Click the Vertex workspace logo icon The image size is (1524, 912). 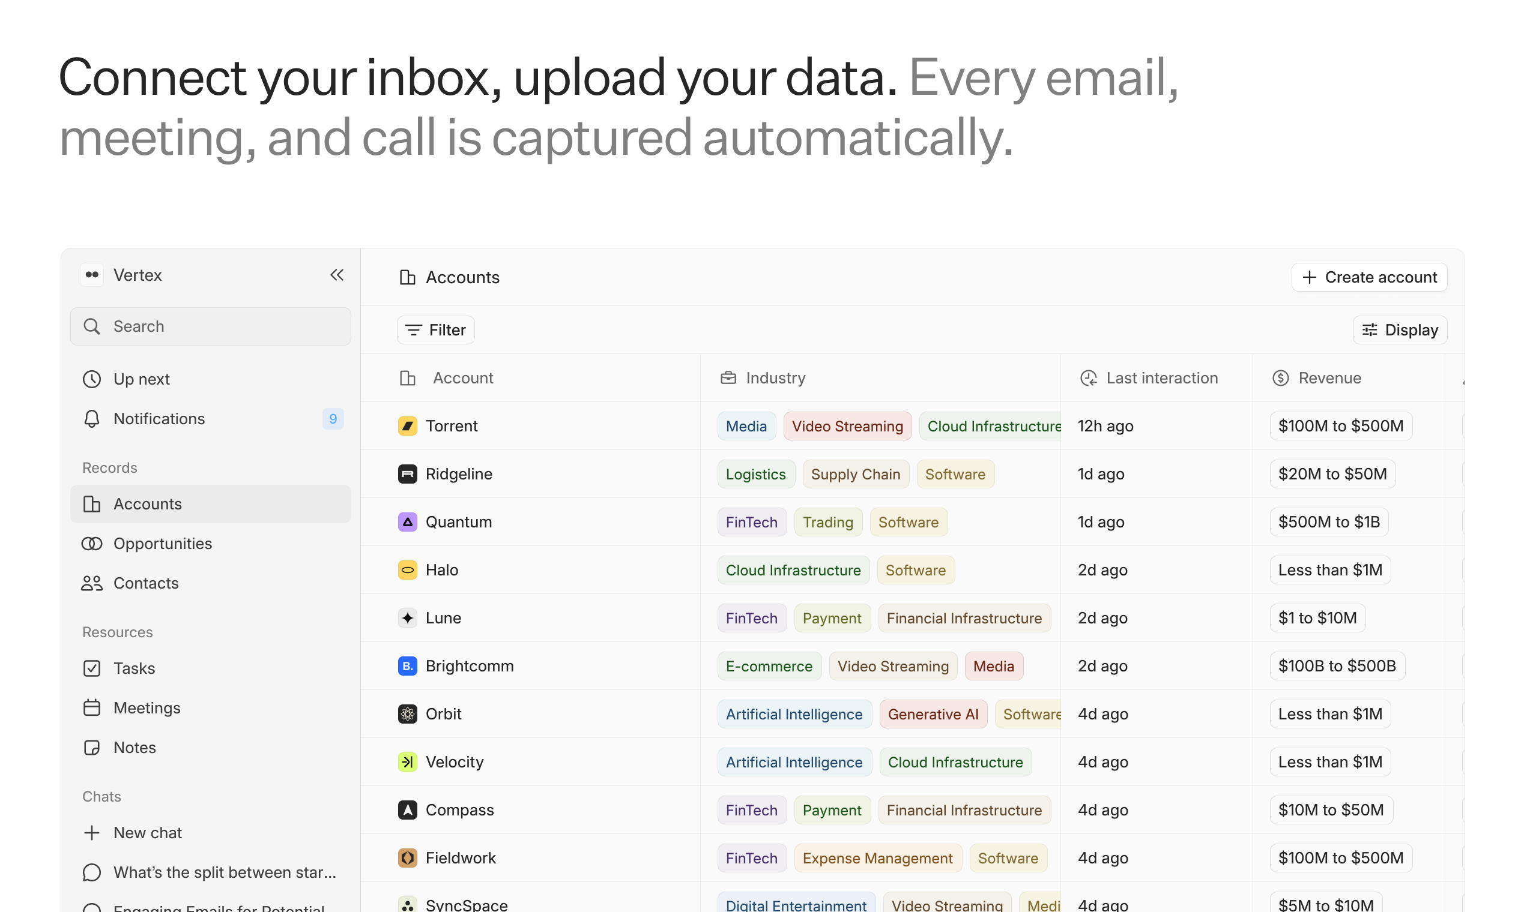click(92, 275)
